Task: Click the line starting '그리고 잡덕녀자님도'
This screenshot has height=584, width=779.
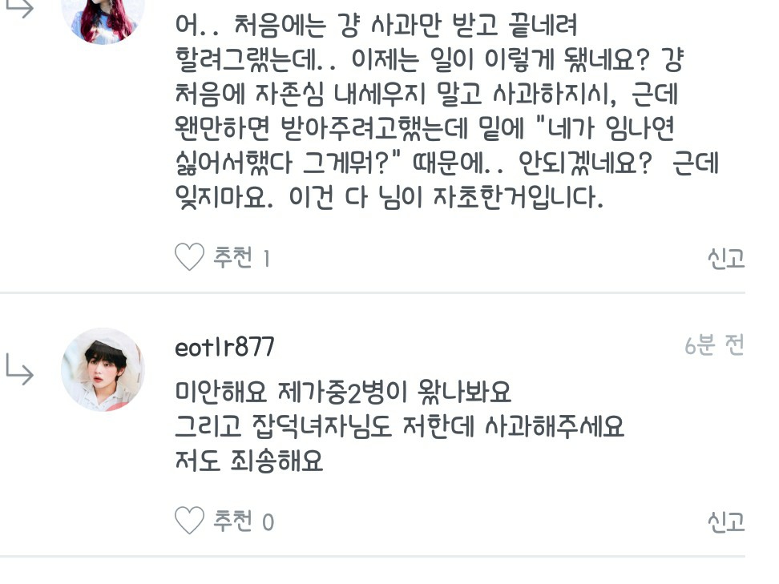Action: click(x=399, y=428)
